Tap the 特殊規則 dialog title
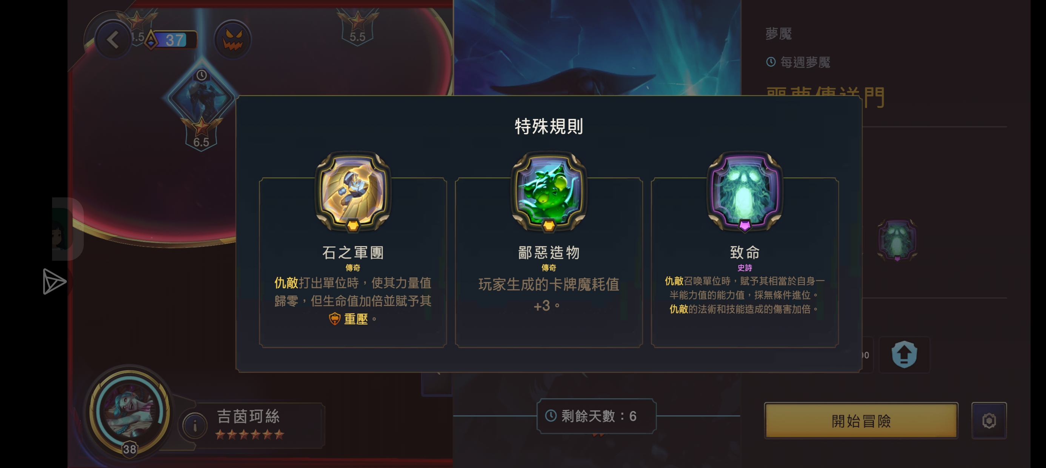Image resolution: width=1046 pixels, height=468 pixels. coord(549,126)
